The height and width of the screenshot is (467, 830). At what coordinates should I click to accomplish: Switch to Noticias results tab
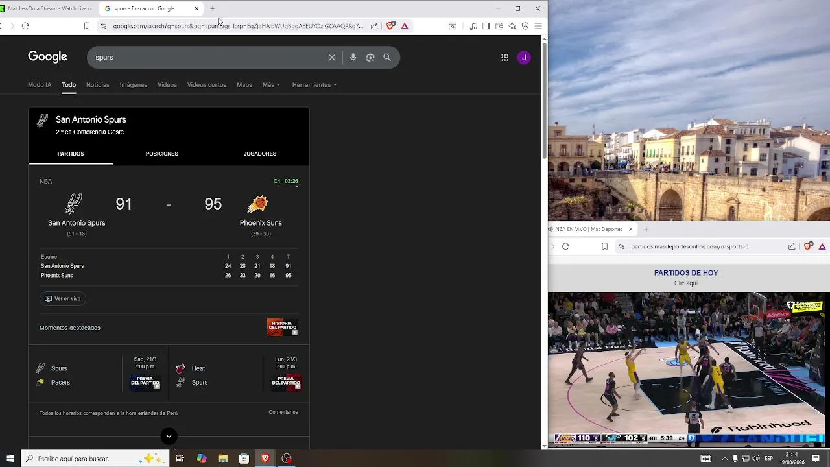tap(98, 85)
